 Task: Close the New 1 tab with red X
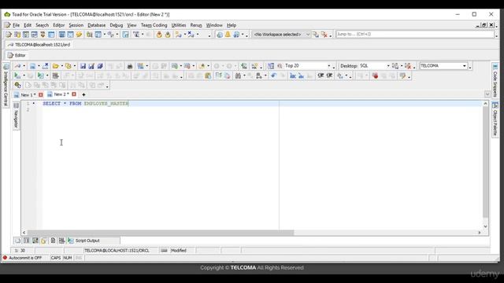pos(41,94)
